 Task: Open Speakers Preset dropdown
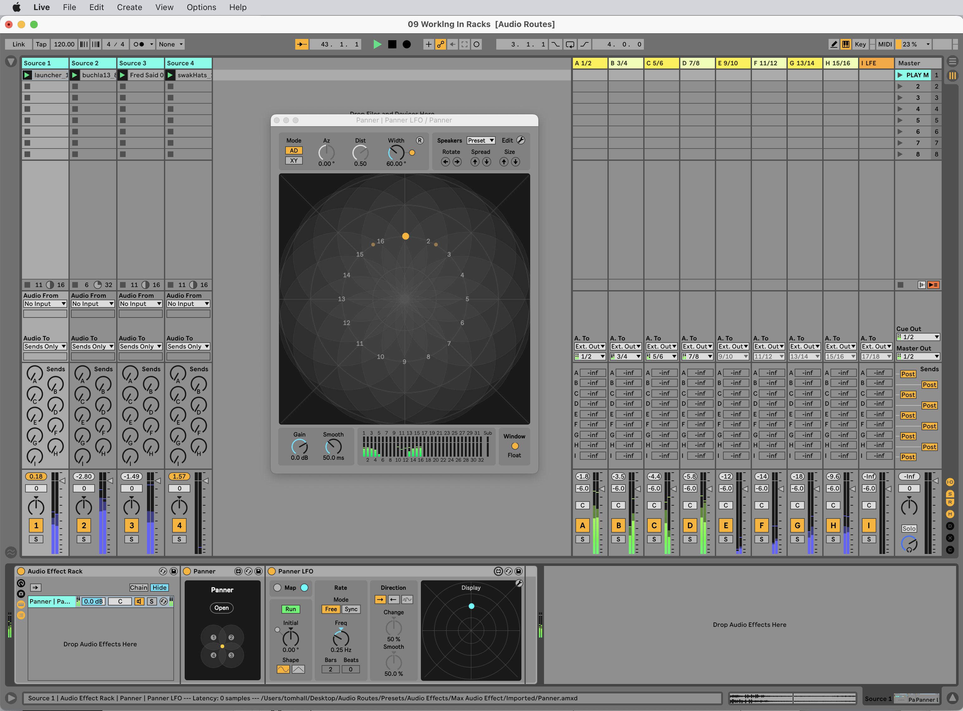click(x=481, y=140)
